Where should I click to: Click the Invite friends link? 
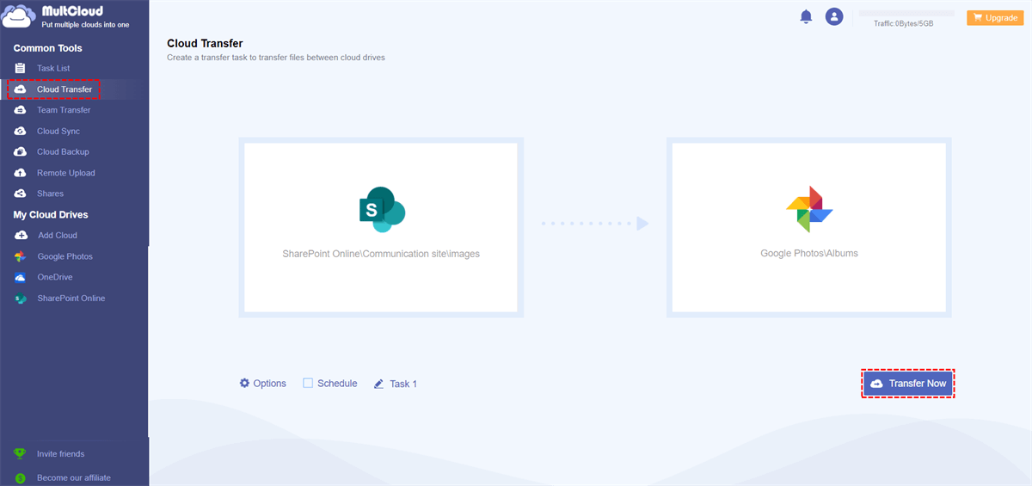60,453
